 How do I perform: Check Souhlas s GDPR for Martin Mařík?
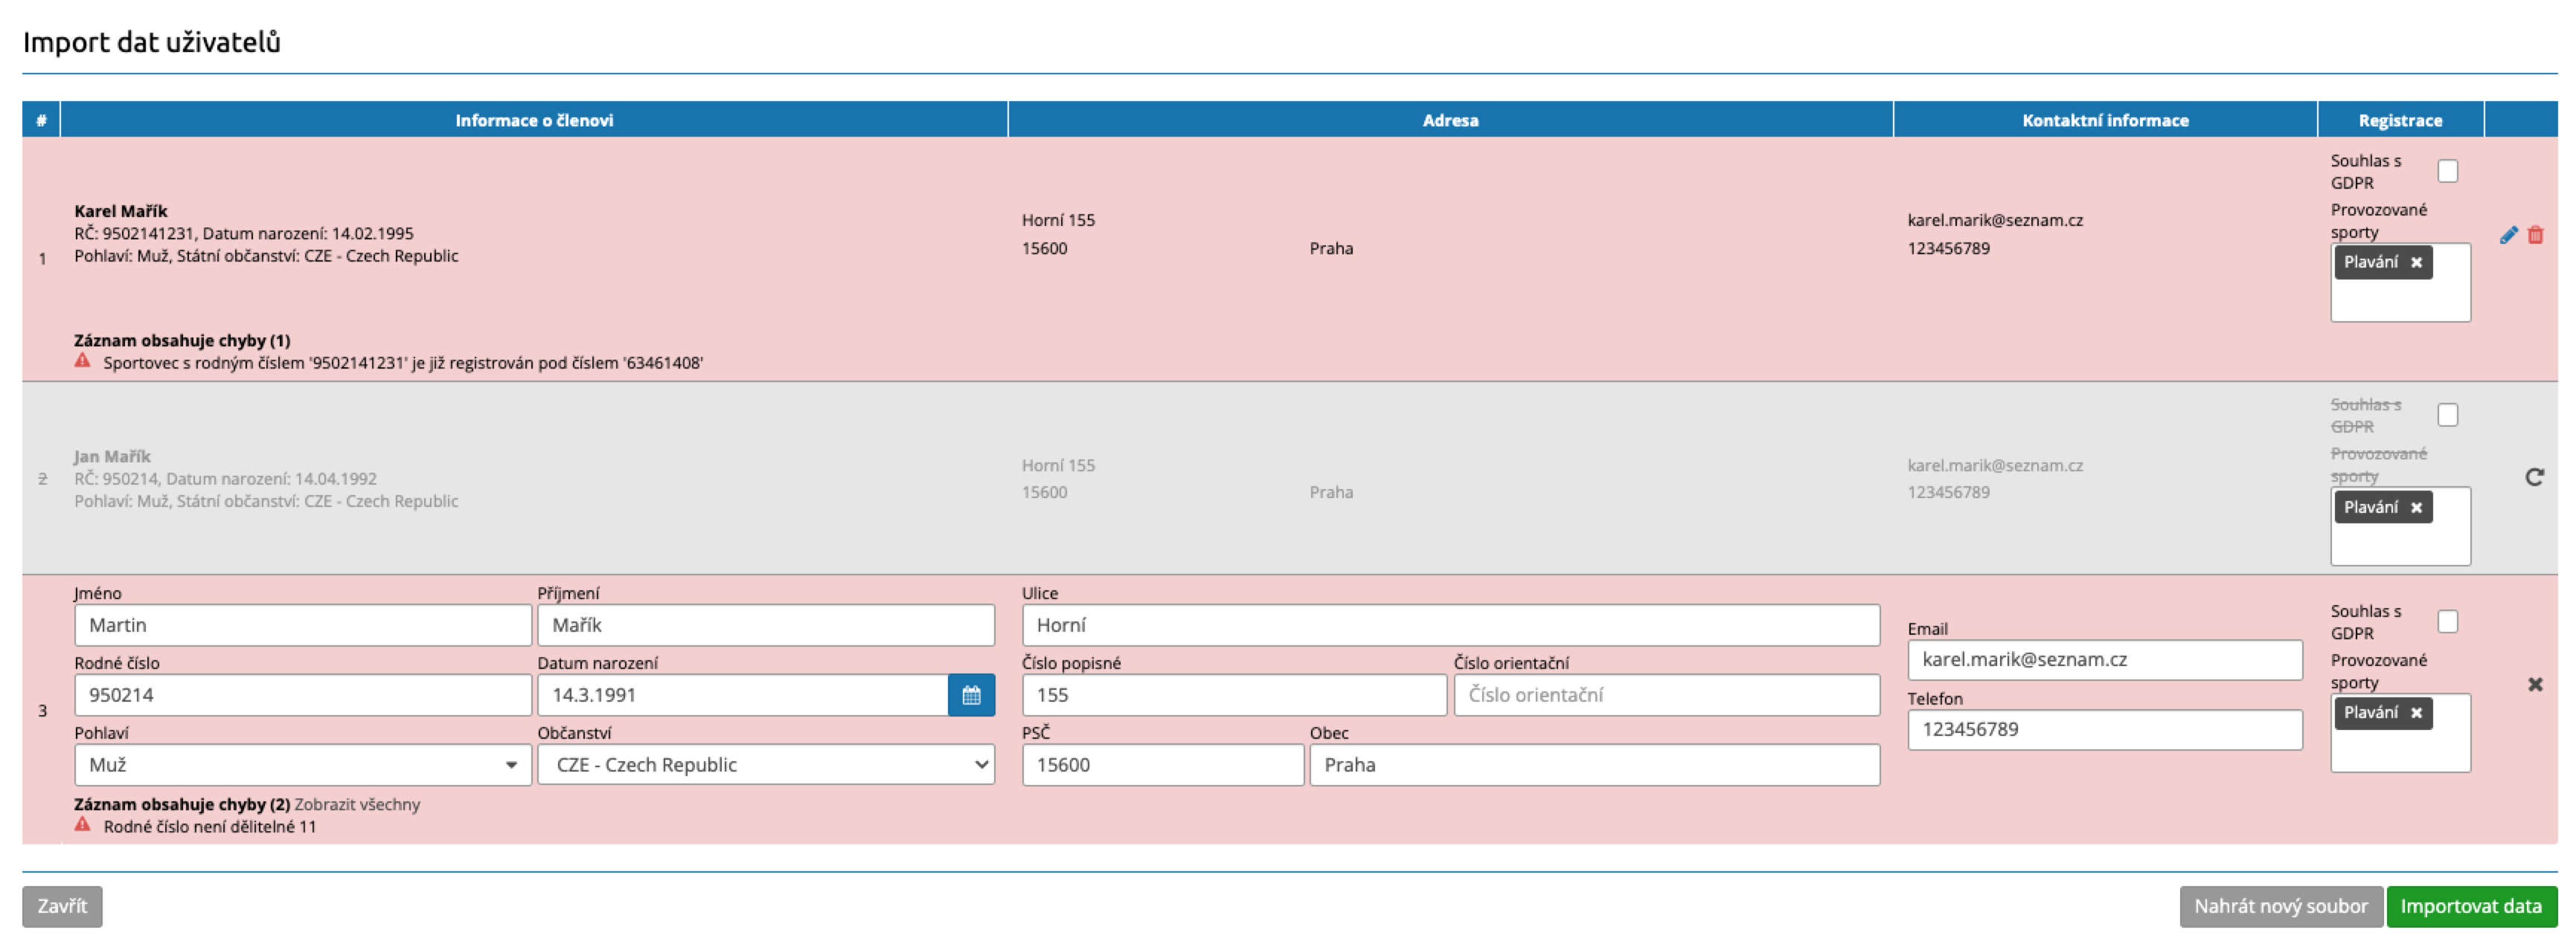coord(2447,622)
